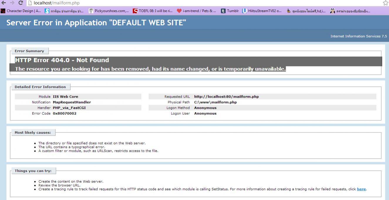Click the 'Server Error in Application' title
Viewport: 389px width, 200px height.
coord(96,23)
